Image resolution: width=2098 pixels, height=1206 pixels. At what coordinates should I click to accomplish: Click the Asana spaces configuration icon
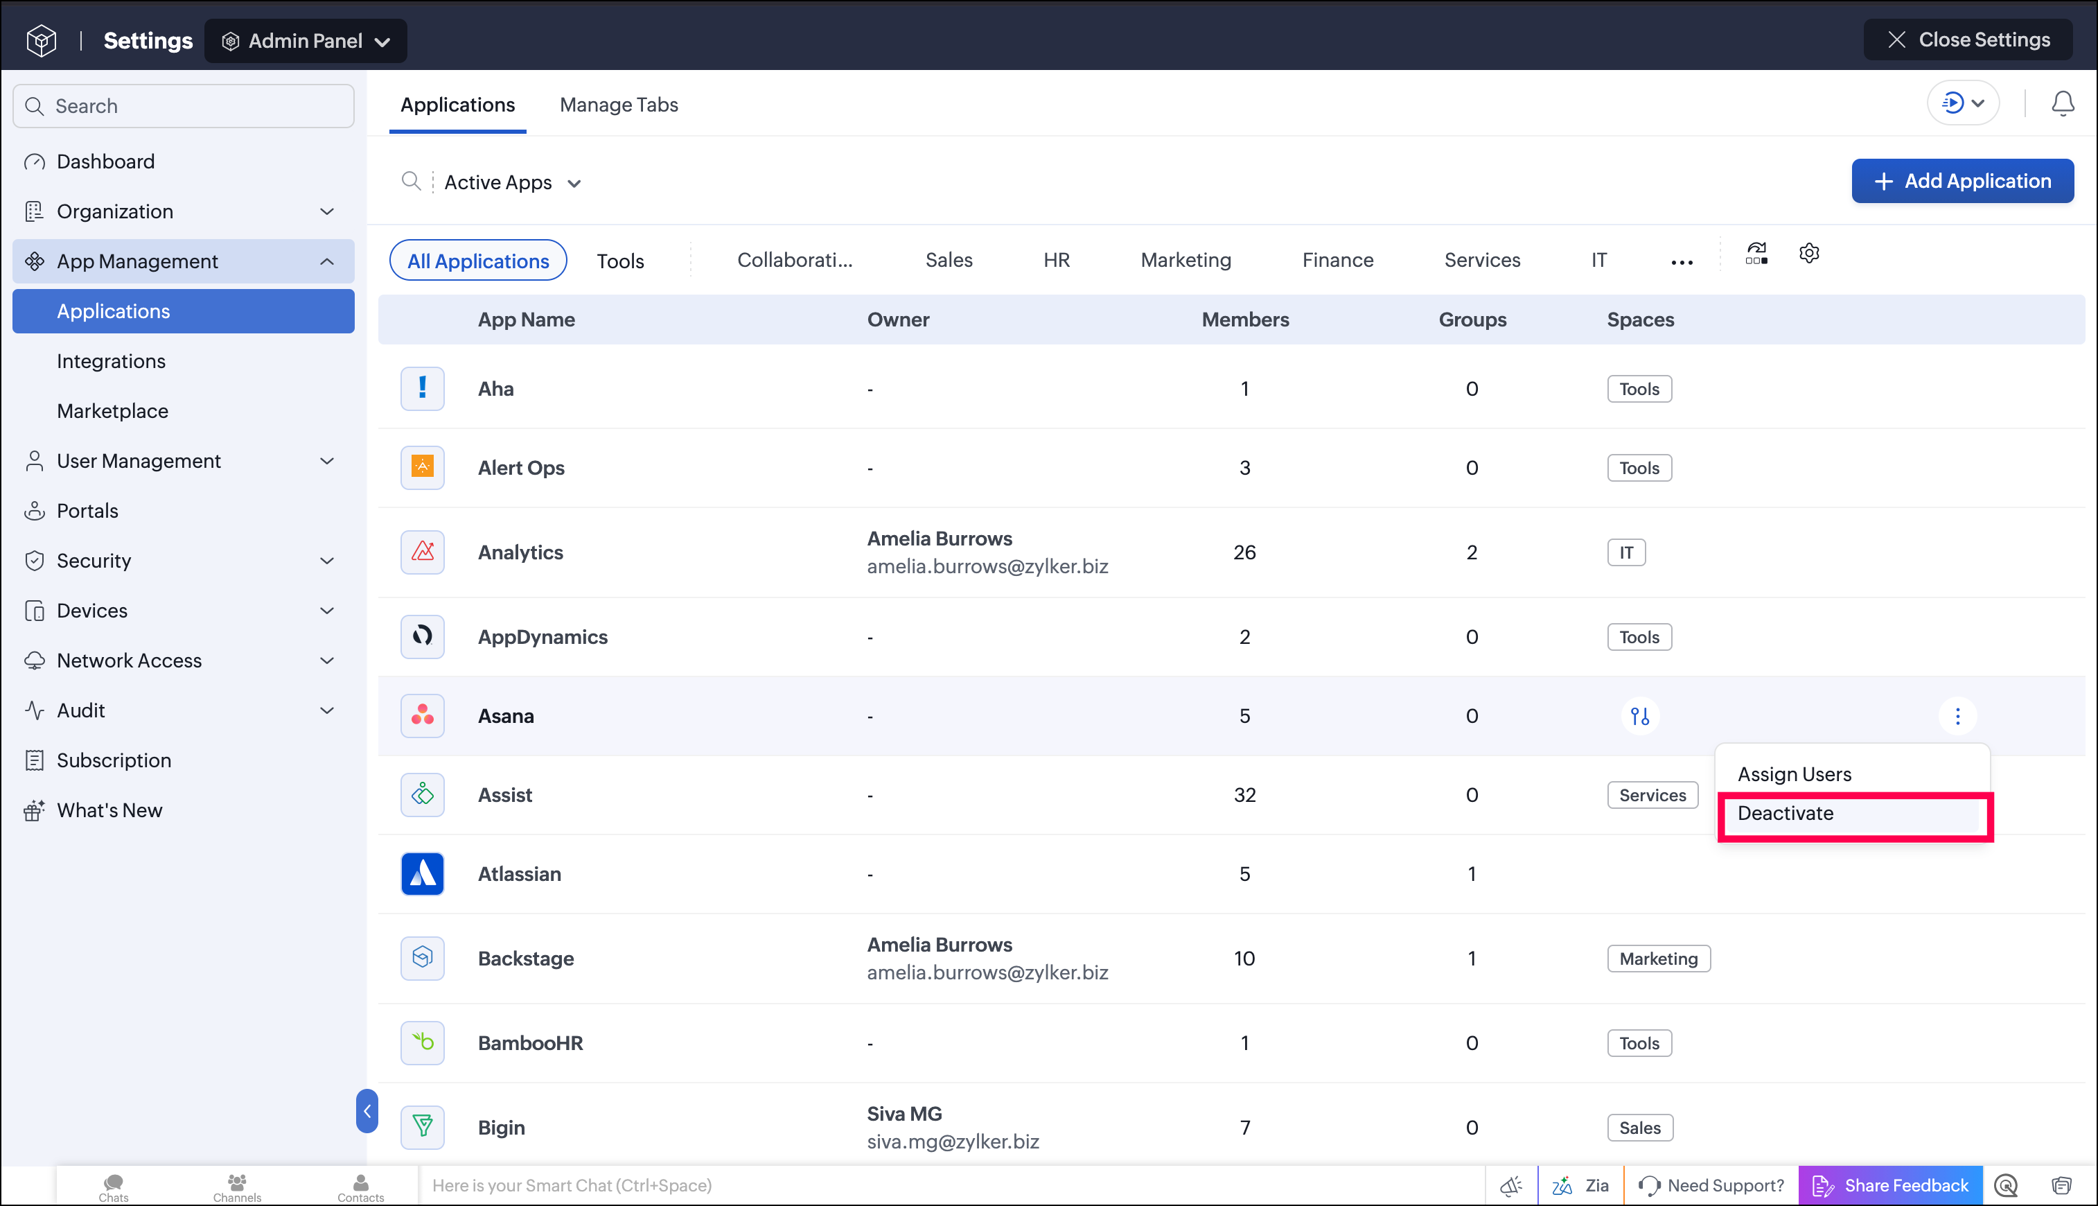[x=1639, y=716]
